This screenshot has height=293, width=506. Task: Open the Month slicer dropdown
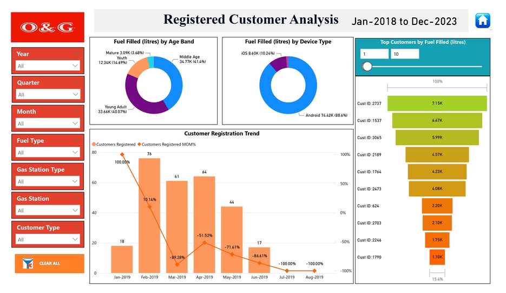tap(48, 123)
